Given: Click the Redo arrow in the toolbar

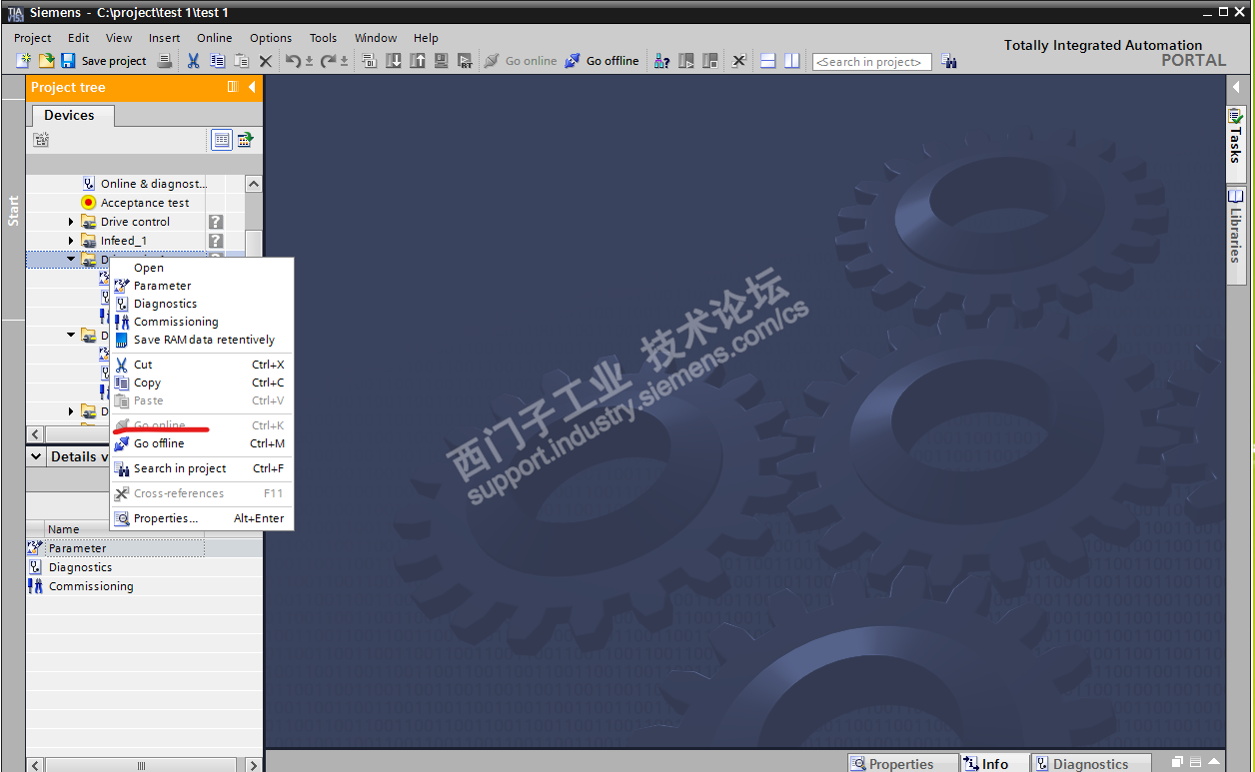Looking at the screenshot, I should tap(328, 61).
